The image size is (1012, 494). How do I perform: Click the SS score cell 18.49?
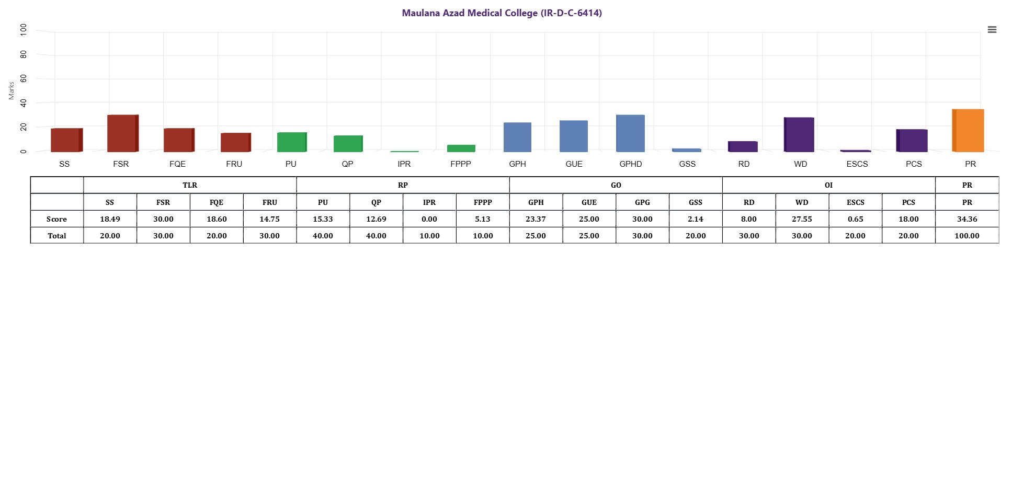point(110,219)
